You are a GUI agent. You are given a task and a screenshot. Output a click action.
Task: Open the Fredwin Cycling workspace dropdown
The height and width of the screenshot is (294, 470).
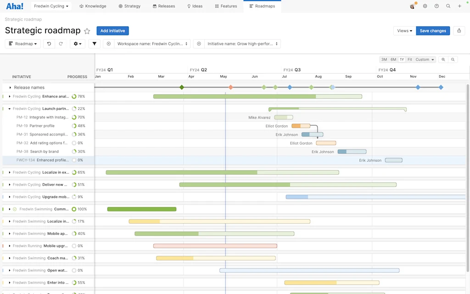pos(51,6)
